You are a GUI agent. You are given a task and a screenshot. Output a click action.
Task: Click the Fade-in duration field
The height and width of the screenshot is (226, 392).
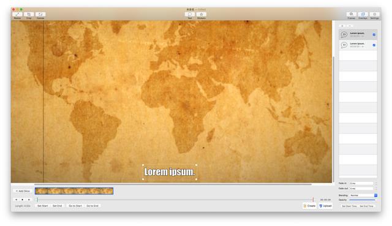(x=361, y=183)
